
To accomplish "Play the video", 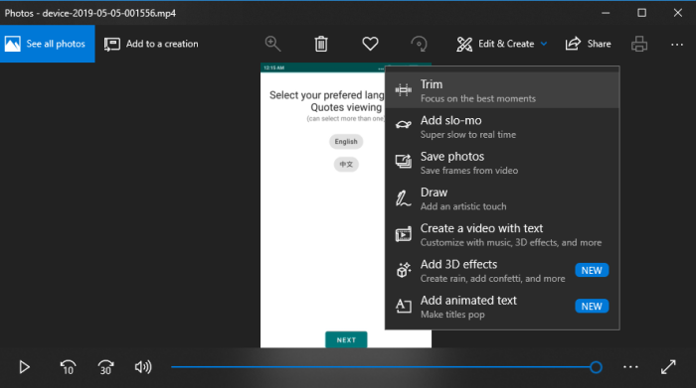I will point(25,367).
